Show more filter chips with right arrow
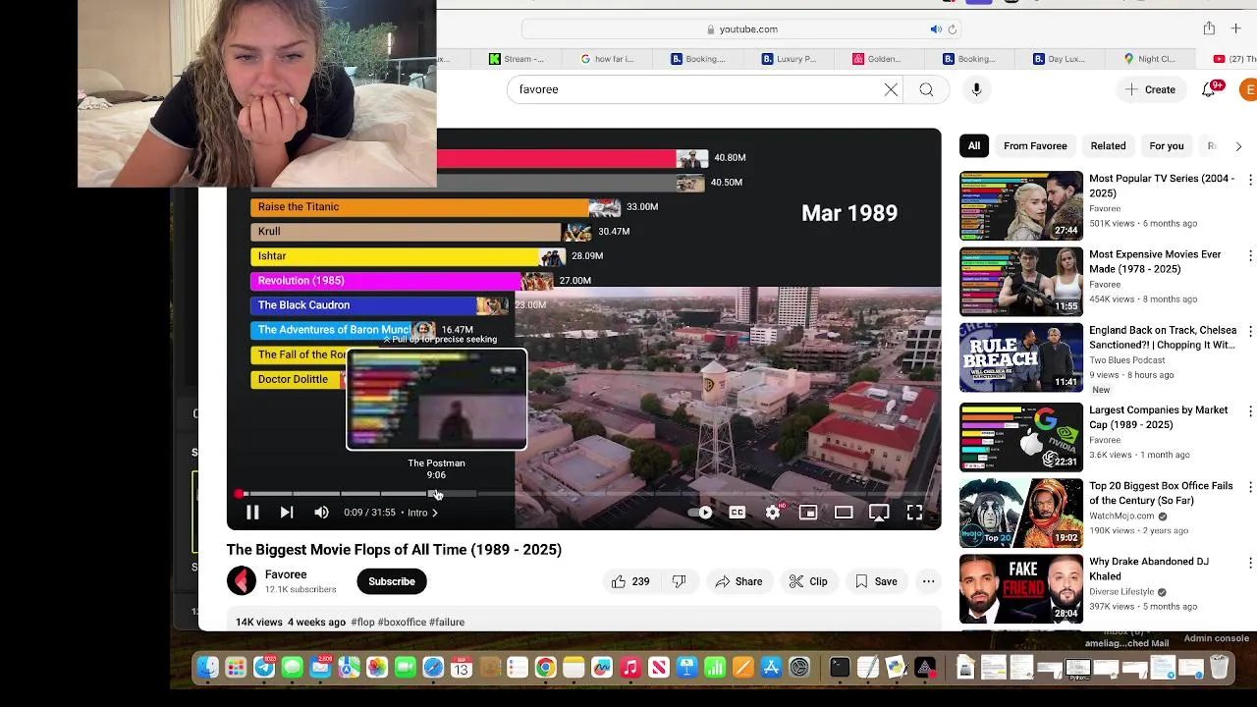The width and height of the screenshot is (1257, 707). [1238, 146]
